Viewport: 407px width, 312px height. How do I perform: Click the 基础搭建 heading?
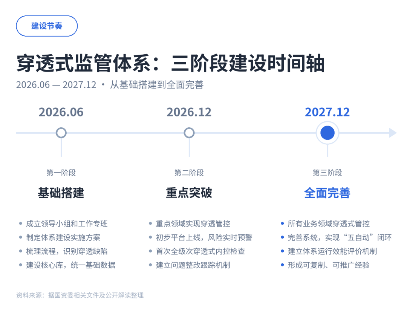click(x=61, y=193)
